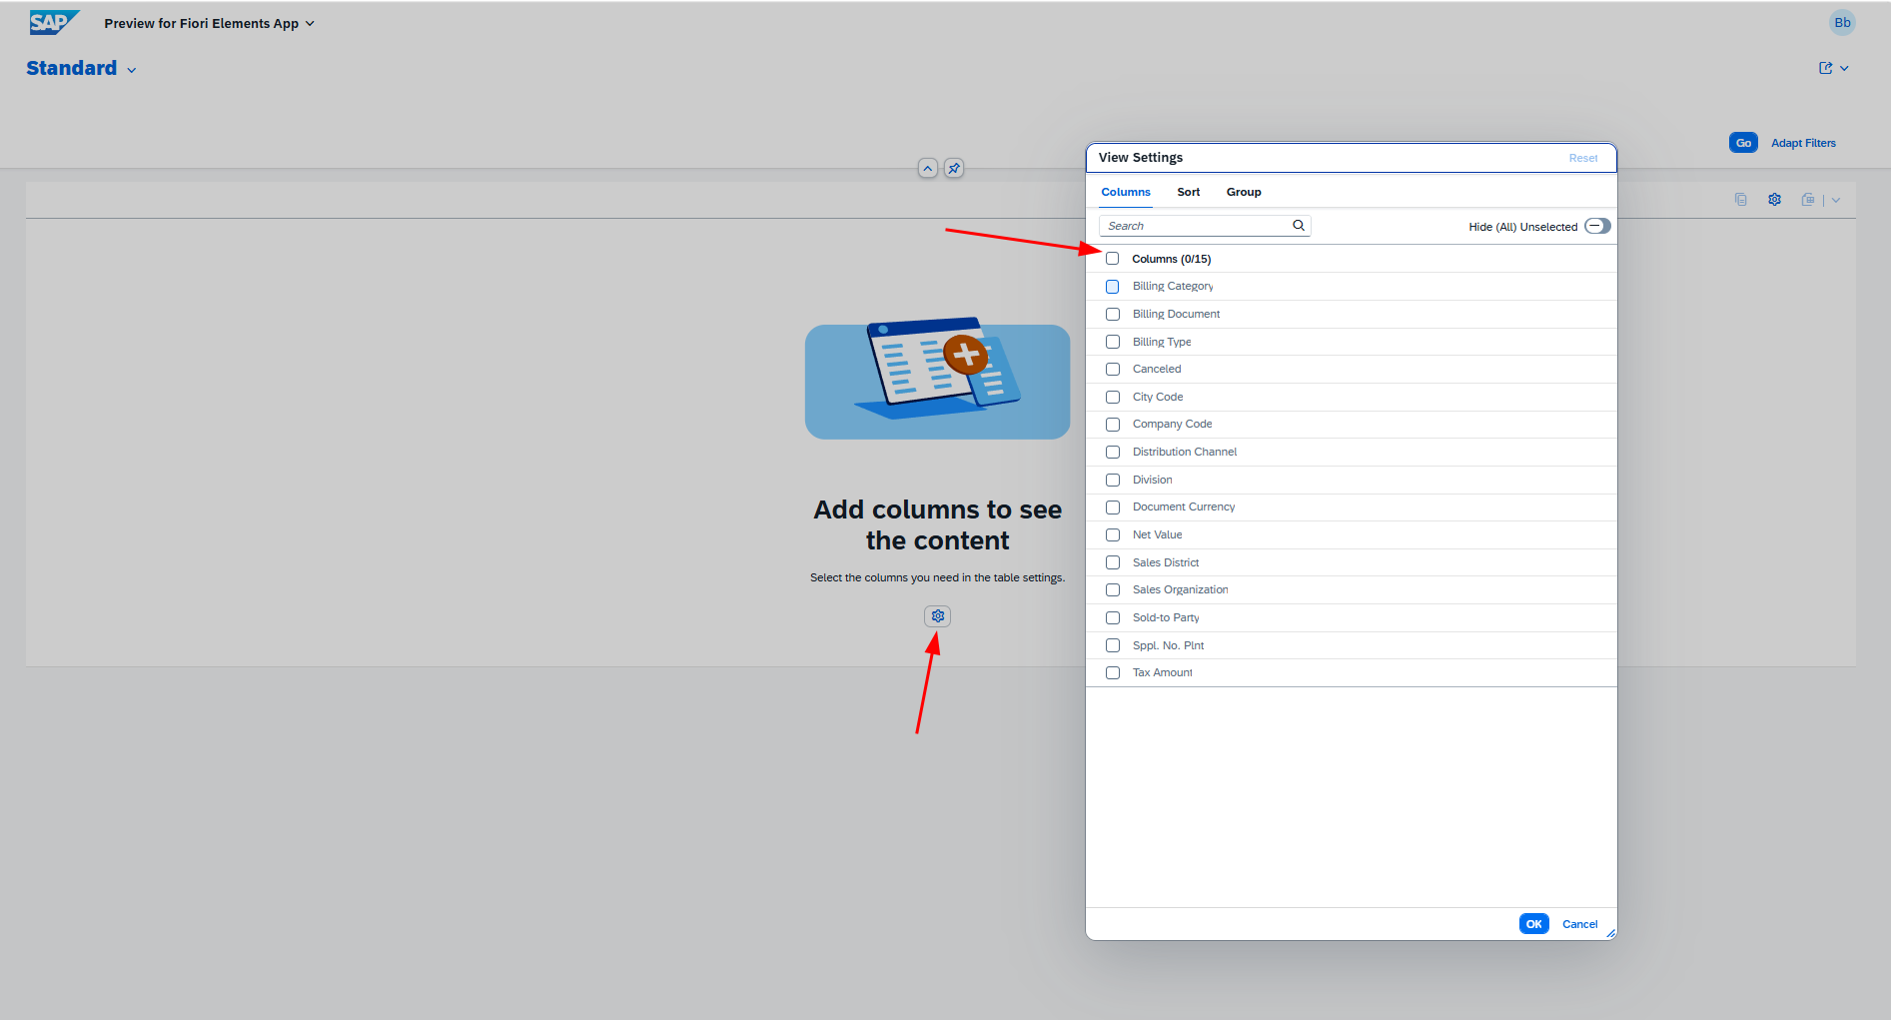Check the Sales District checkbox
This screenshot has height=1020, width=1891.
(x=1112, y=562)
